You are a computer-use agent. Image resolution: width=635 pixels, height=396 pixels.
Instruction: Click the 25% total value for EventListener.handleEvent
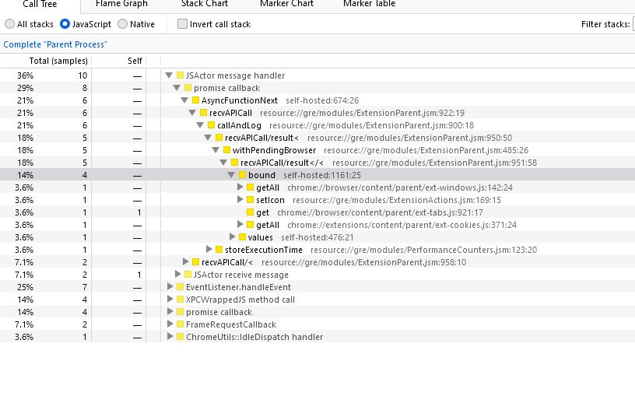tap(25, 287)
